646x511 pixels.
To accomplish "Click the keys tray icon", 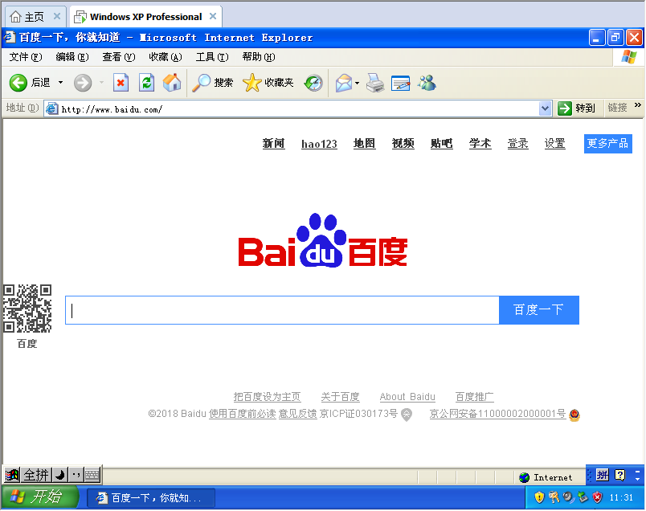I will pyautogui.click(x=554, y=497).
